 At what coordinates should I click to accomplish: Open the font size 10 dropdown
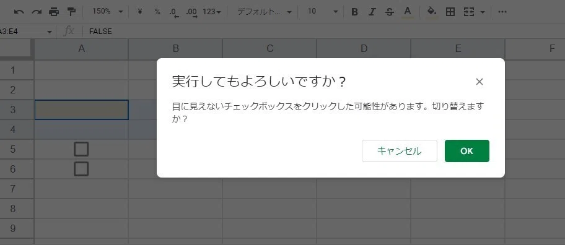(x=322, y=12)
